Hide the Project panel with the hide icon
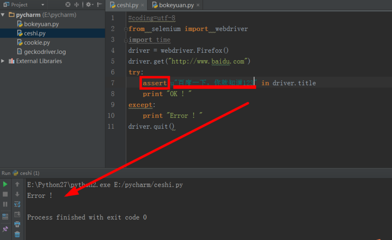 click(x=99, y=4)
